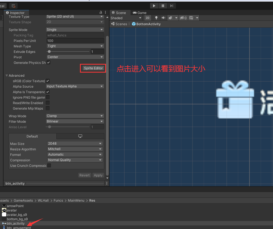The height and width of the screenshot is (229, 273).
Task: Start Play mode with the play button
Action: [x=154, y=6]
